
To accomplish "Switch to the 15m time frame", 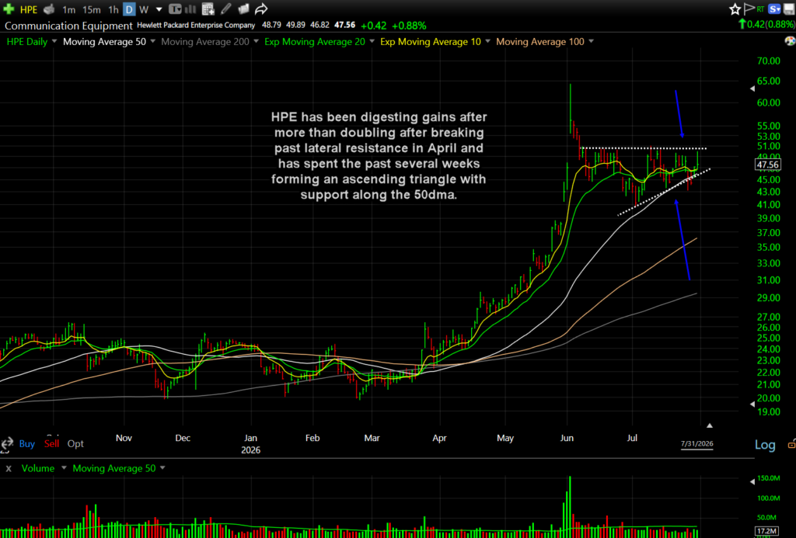I will tap(92, 9).
